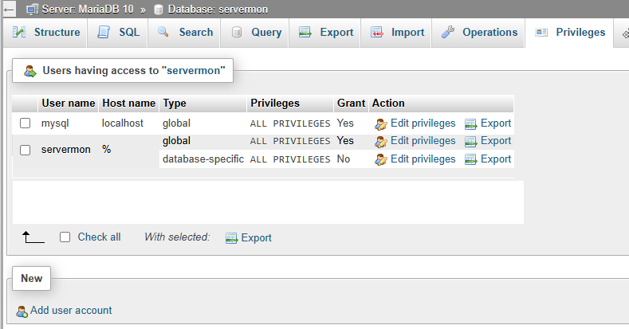Screen dimensions: 629x329
Task: Edit privileges for mysql global row
Action: [423, 123]
